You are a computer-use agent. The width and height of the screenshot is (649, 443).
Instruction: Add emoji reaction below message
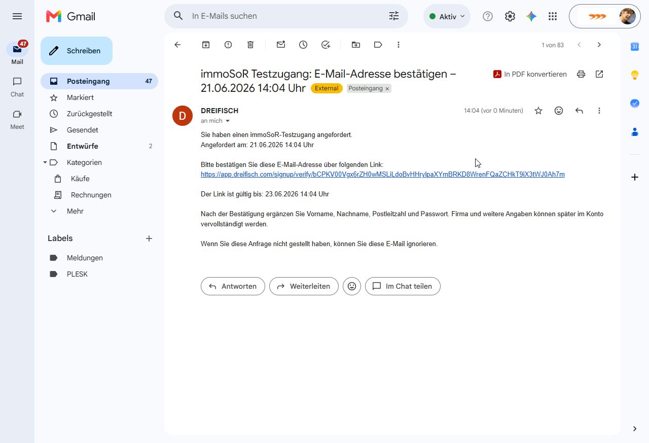point(352,286)
